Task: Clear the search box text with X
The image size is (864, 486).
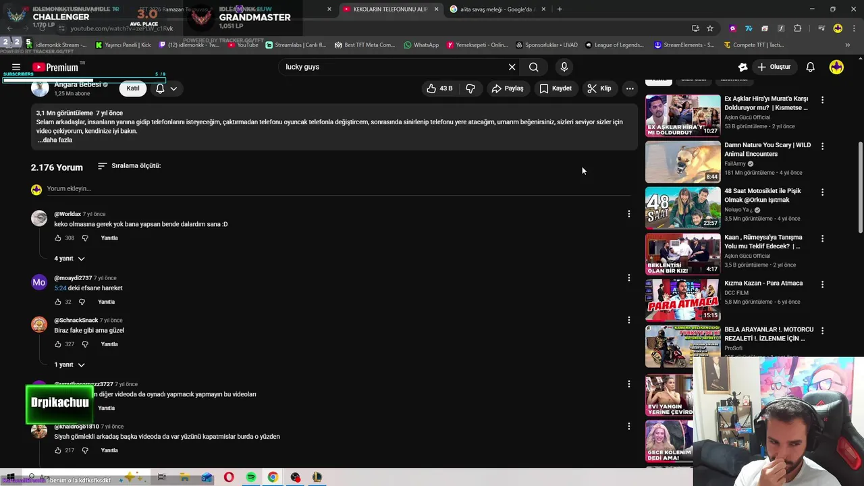Action: click(512, 67)
